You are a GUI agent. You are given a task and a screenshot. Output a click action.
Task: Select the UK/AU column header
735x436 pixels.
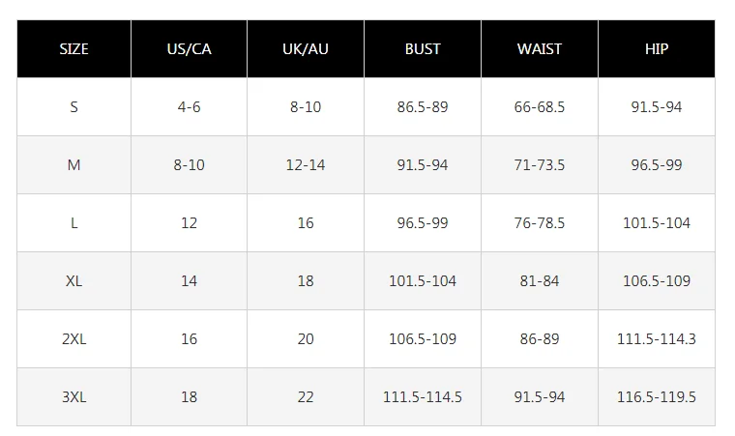tap(306, 48)
